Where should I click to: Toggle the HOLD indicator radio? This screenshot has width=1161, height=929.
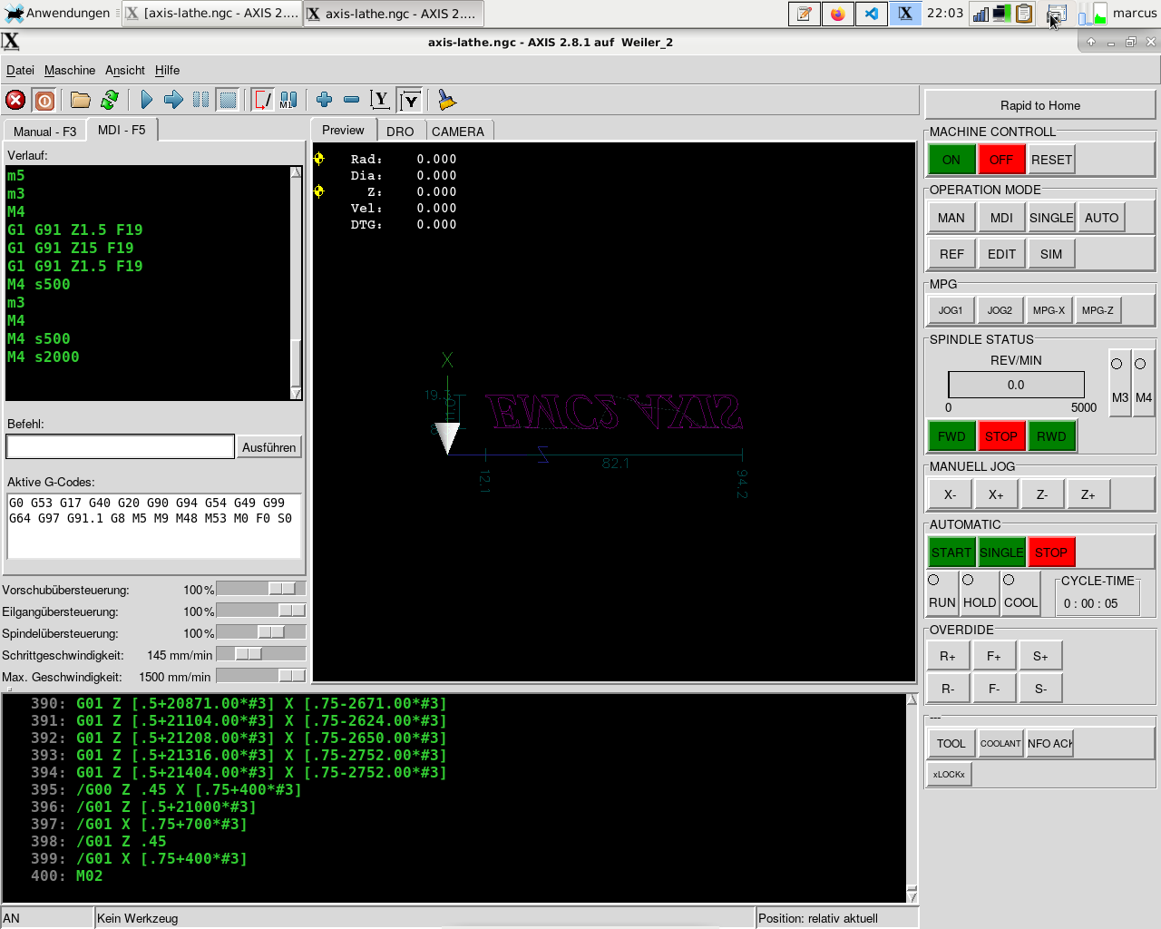click(x=980, y=592)
